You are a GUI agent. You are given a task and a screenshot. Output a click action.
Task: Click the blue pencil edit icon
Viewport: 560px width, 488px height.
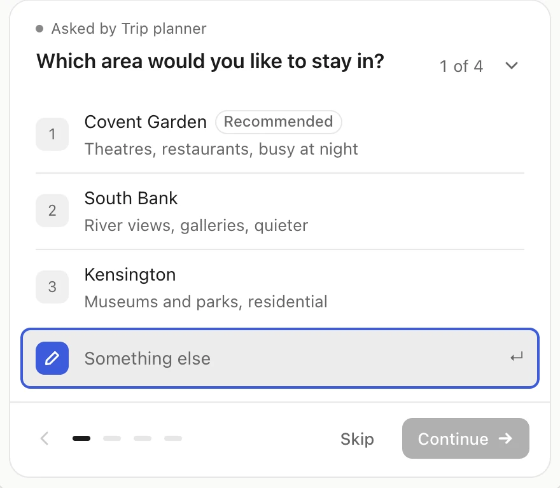[52, 358]
